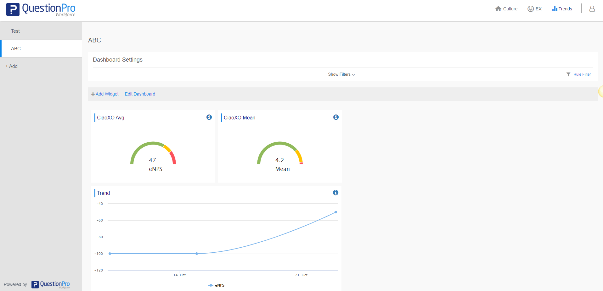Image resolution: width=603 pixels, height=291 pixels.
Task: Open Edit Dashboard
Action: click(x=140, y=94)
